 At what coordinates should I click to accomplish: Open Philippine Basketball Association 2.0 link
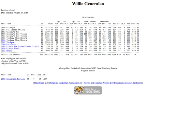tap(66, 83)
